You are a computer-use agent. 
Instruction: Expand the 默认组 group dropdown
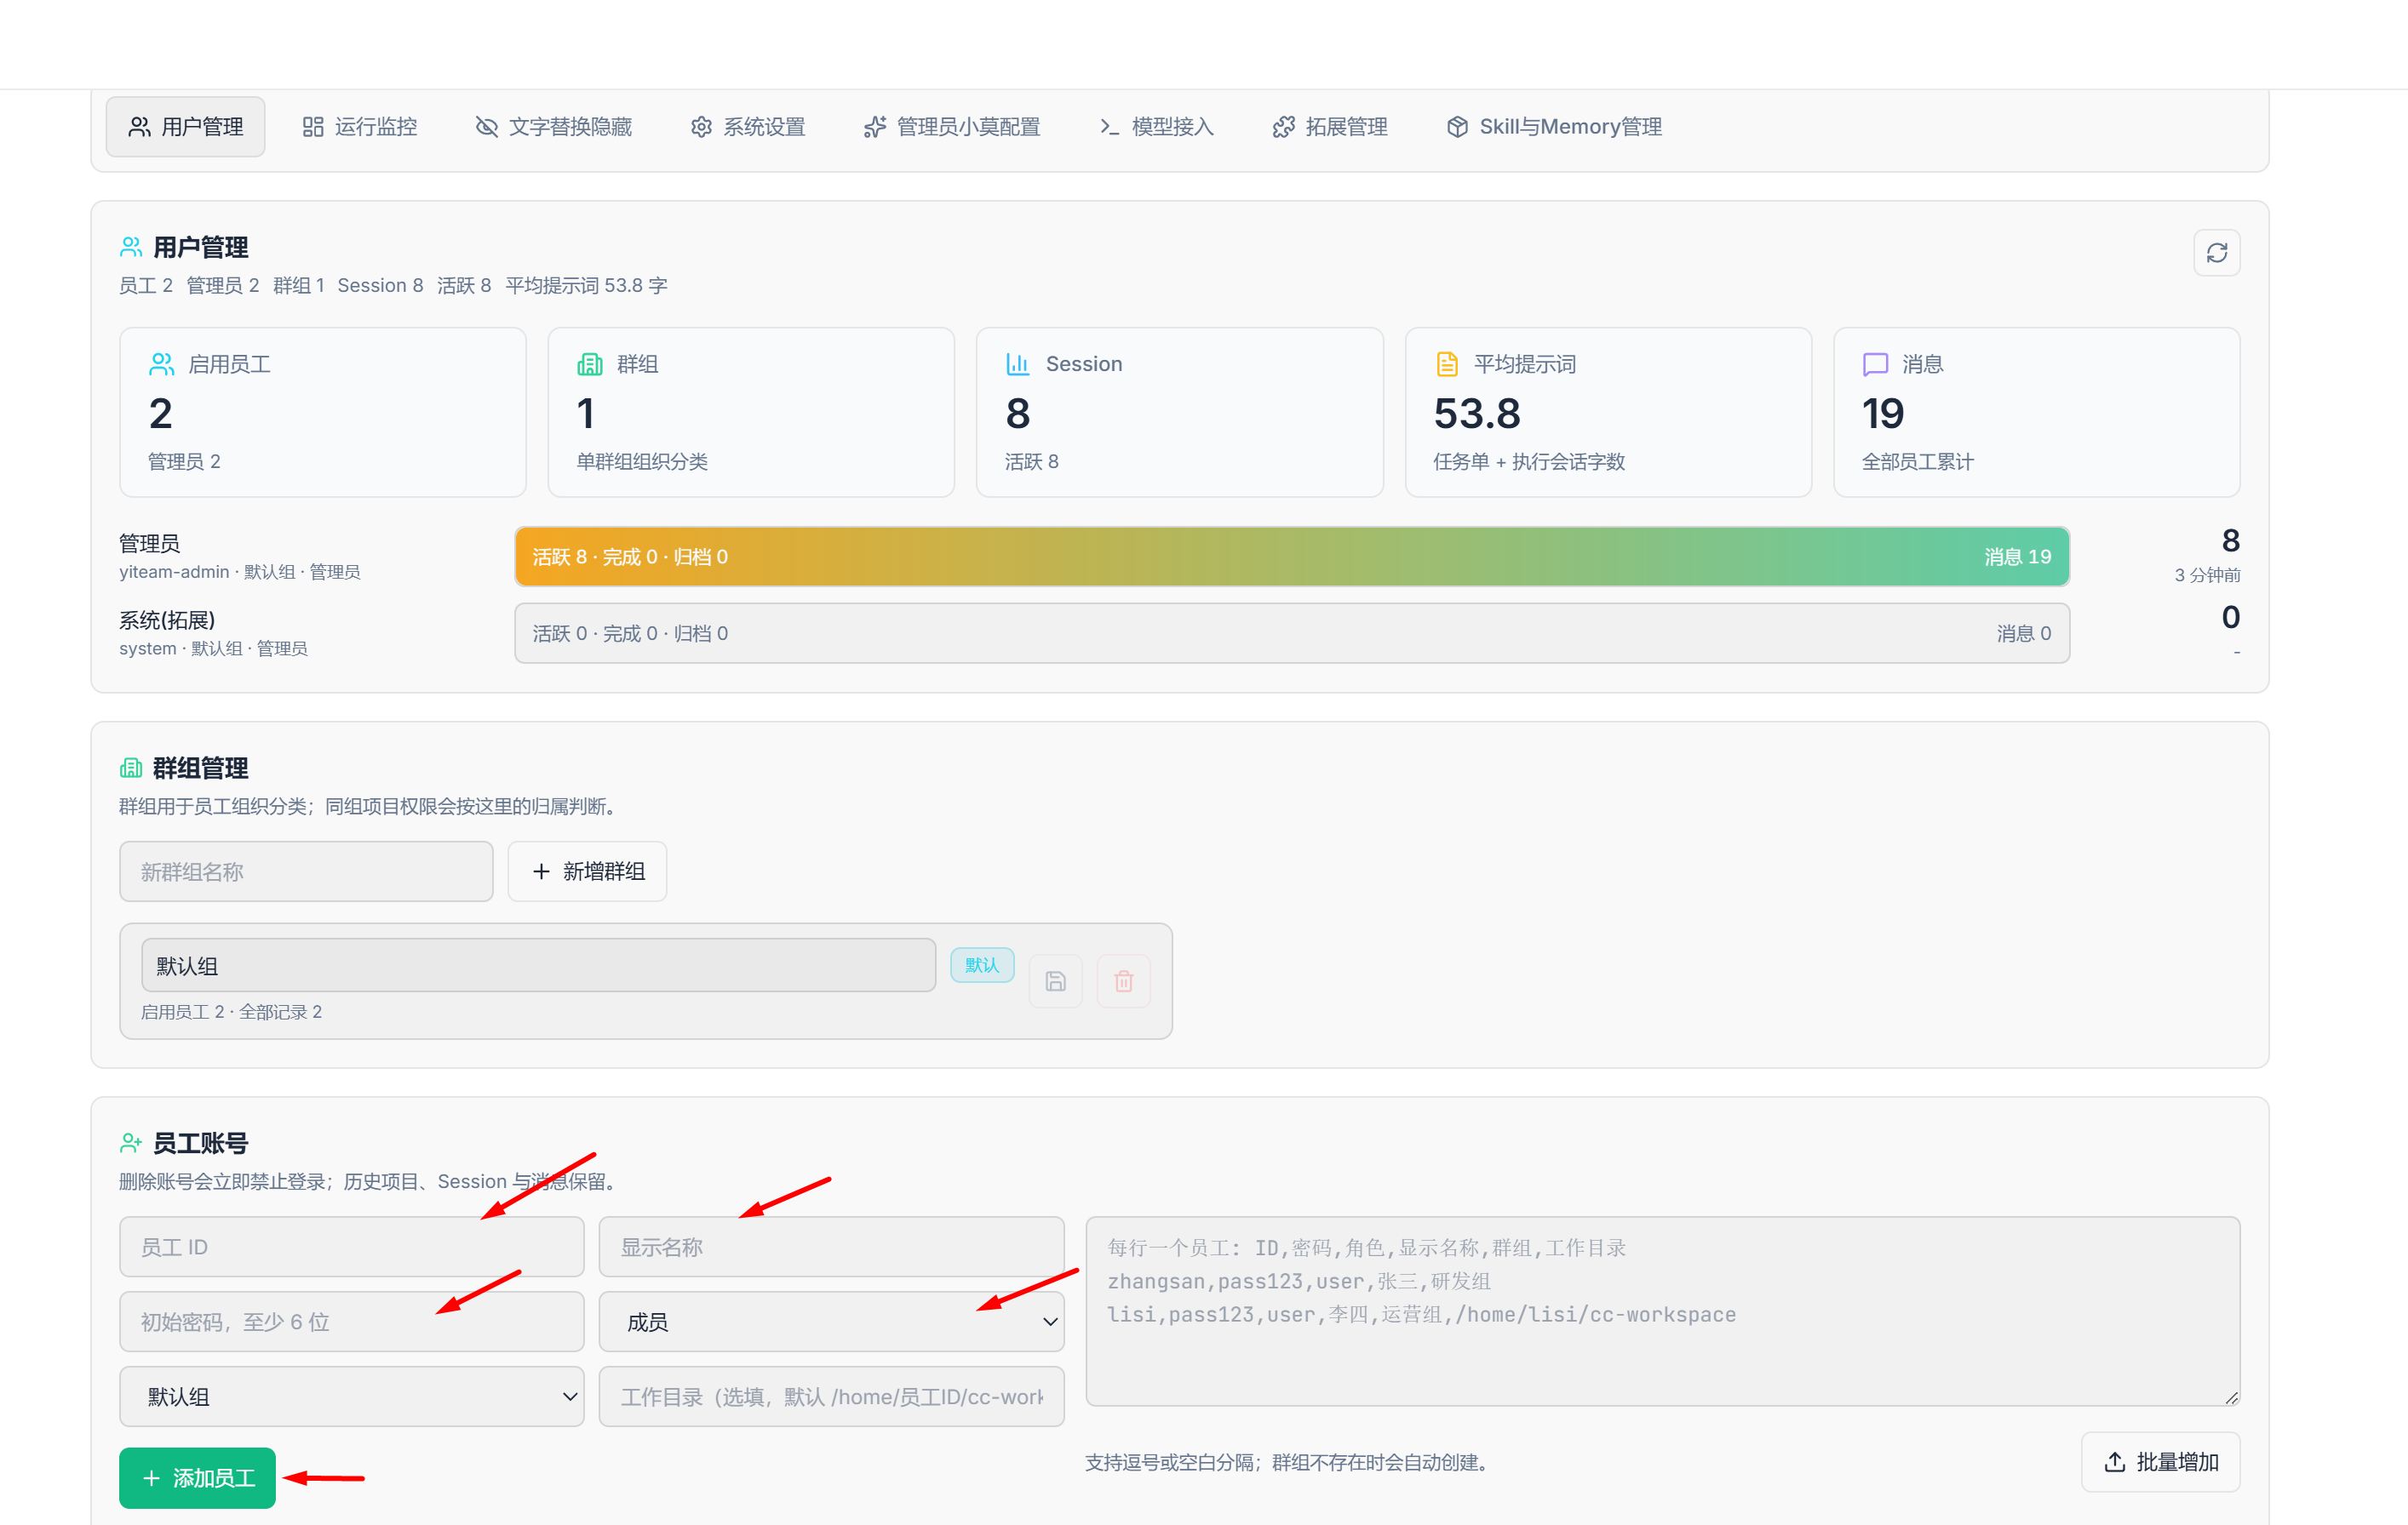[351, 1396]
